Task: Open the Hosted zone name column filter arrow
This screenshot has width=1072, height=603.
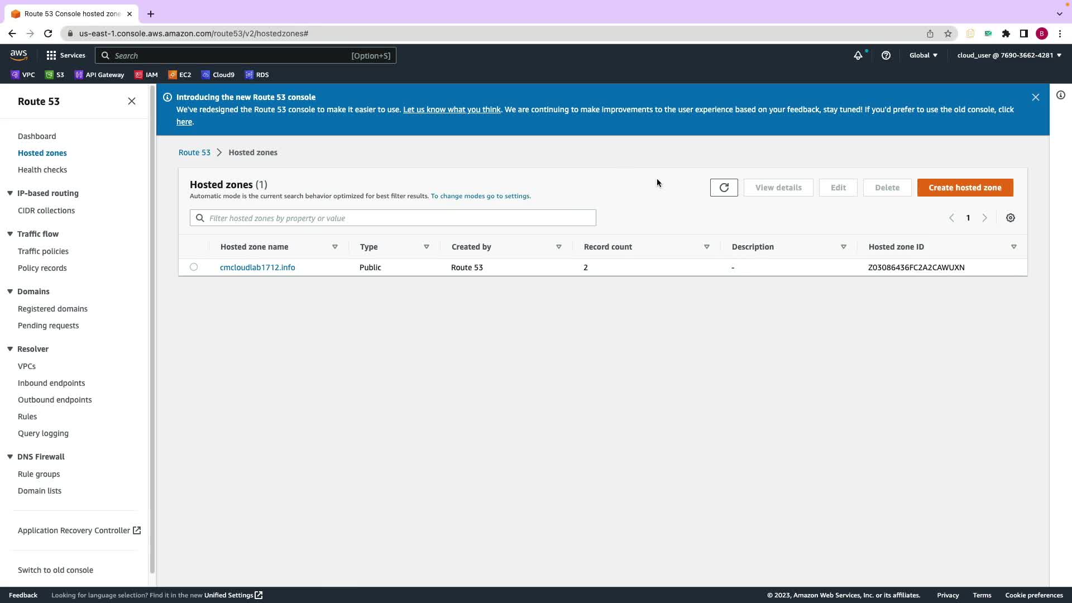Action: (335, 247)
